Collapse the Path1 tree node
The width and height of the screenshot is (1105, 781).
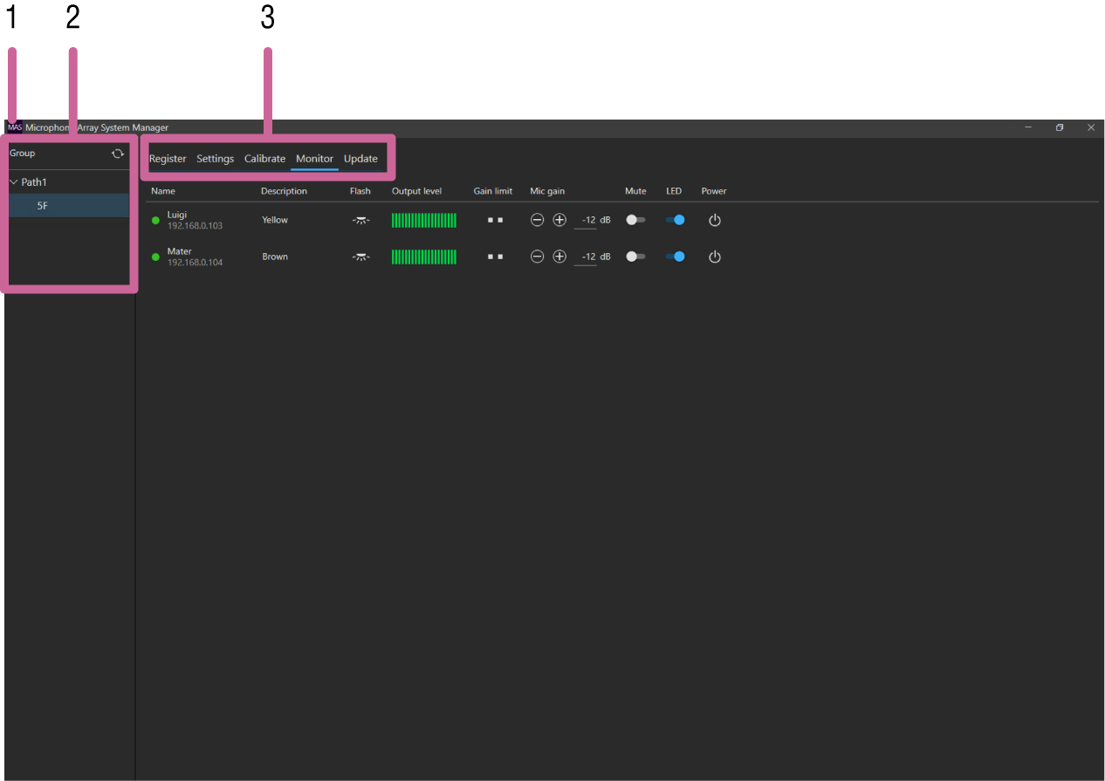click(x=14, y=182)
